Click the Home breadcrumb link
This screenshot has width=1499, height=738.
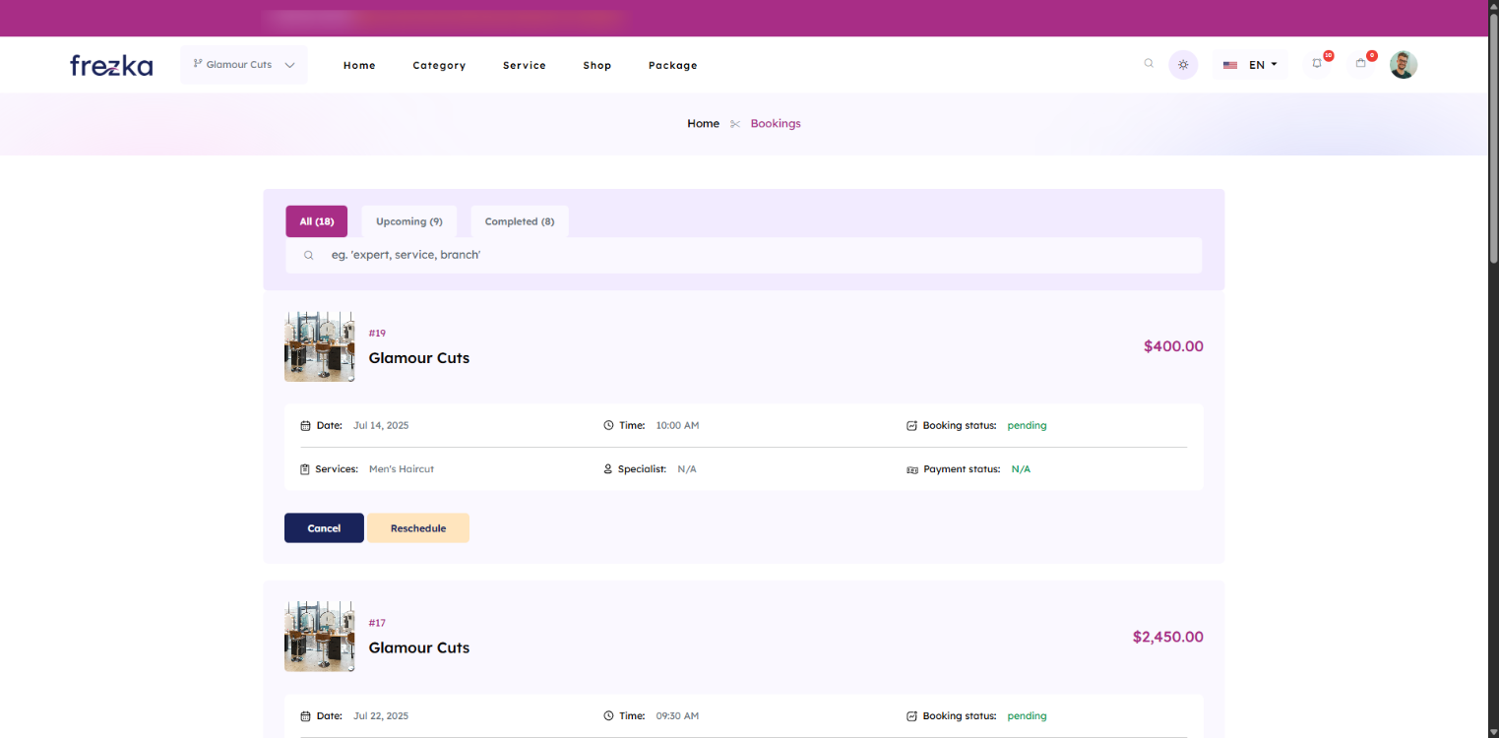[703, 124]
